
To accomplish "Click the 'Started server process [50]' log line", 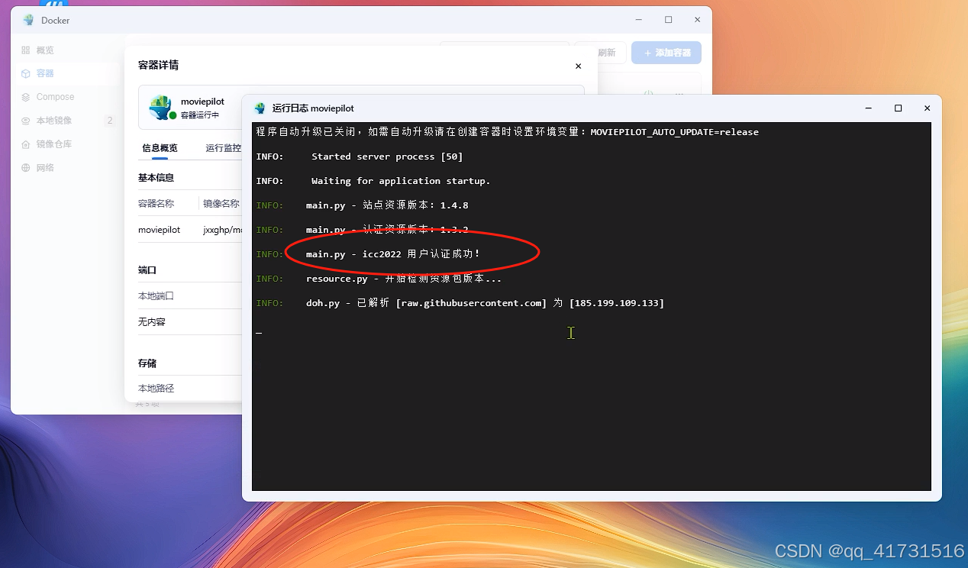I will point(360,157).
